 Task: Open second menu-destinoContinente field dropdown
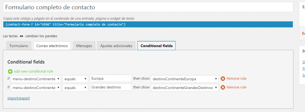(36, 88)
